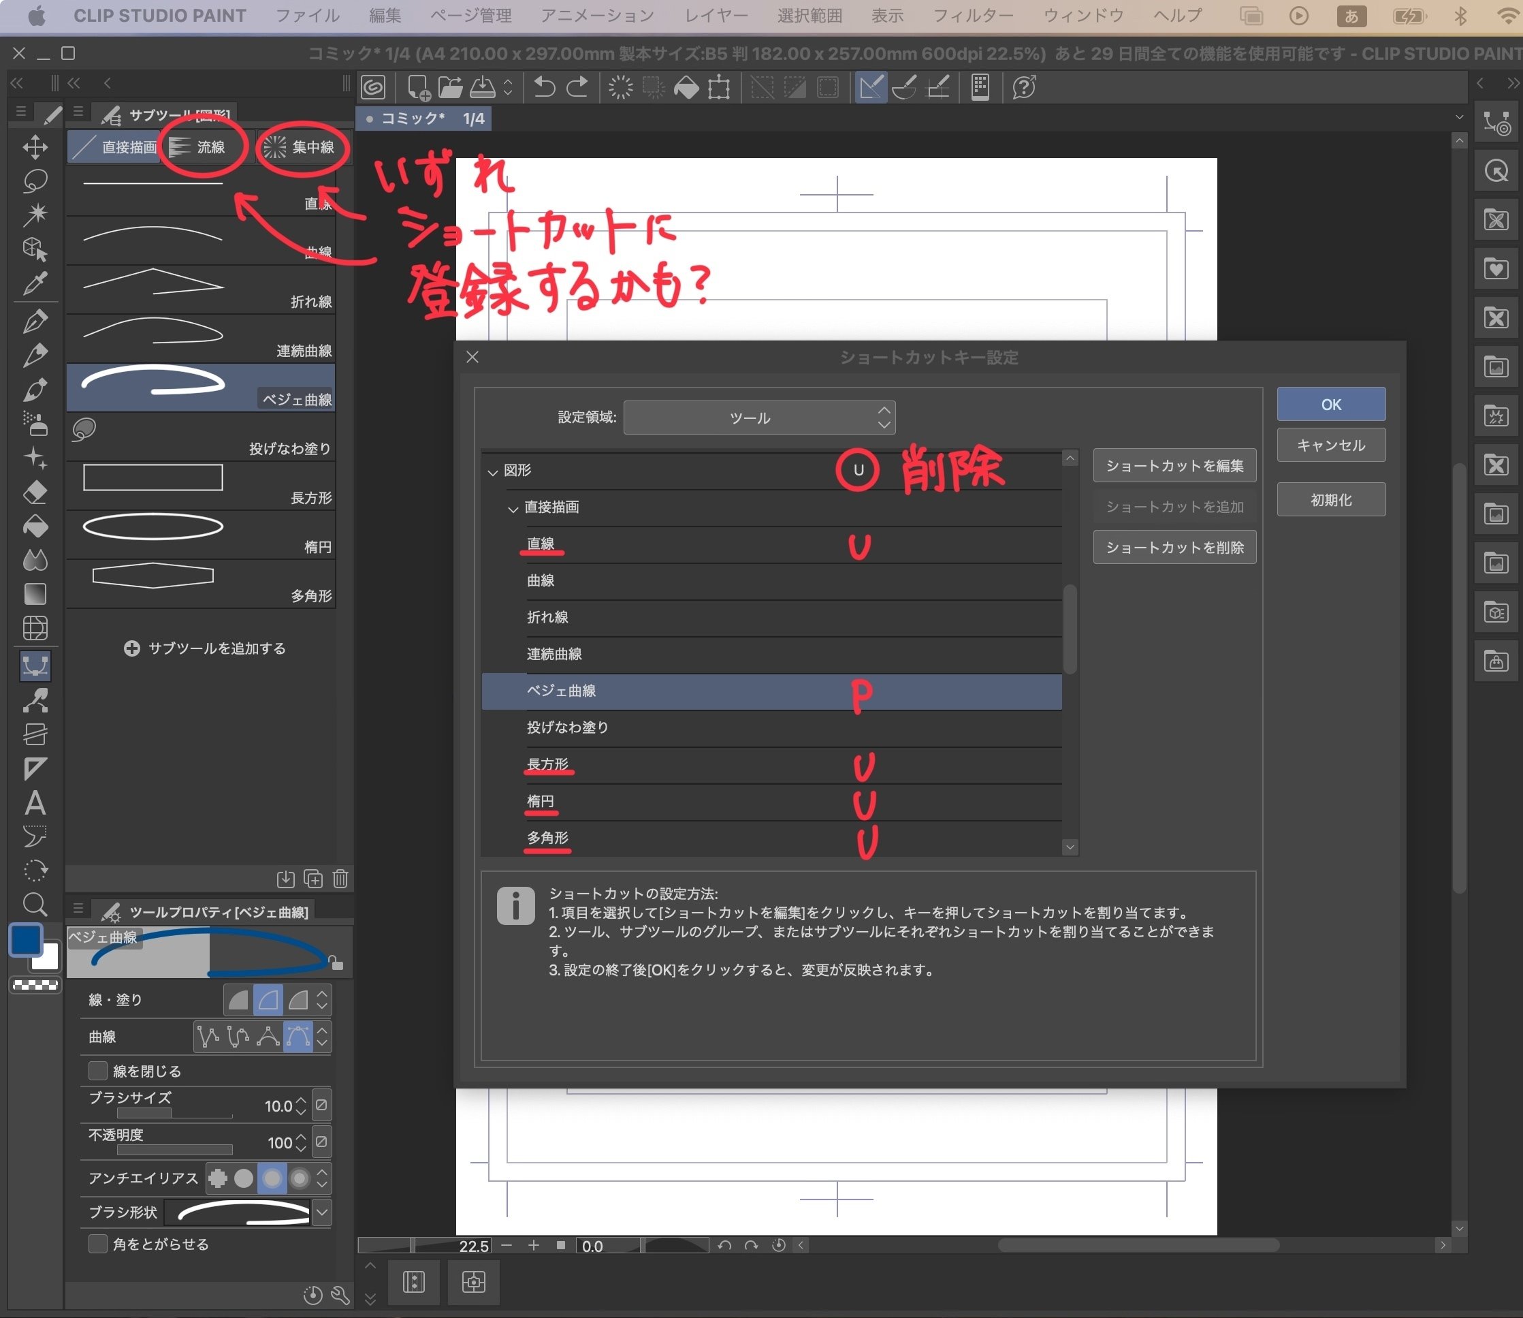Select the Eraser tool
Image resolution: width=1523 pixels, height=1318 pixels.
(x=35, y=492)
